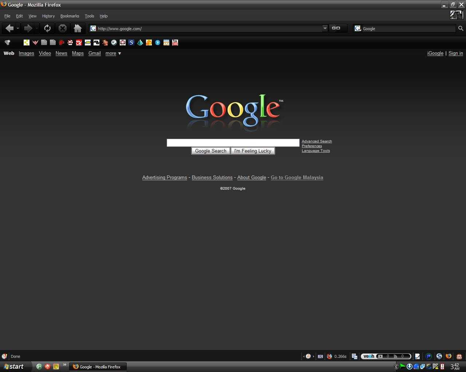Click the Veoh logo in status bar
The height and width of the screenshot is (372, 466).
(369, 356)
